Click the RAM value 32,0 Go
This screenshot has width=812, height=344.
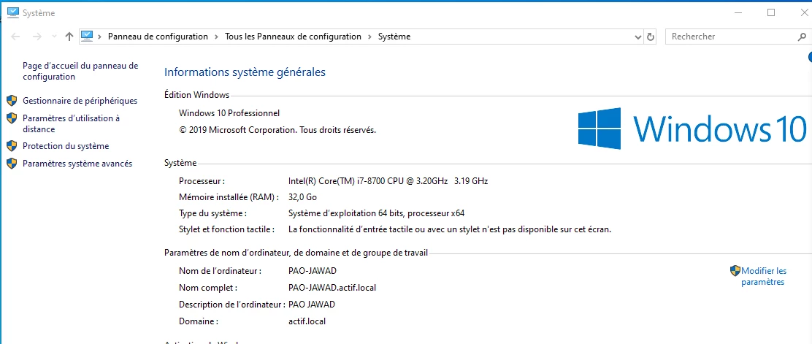click(x=302, y=197)
